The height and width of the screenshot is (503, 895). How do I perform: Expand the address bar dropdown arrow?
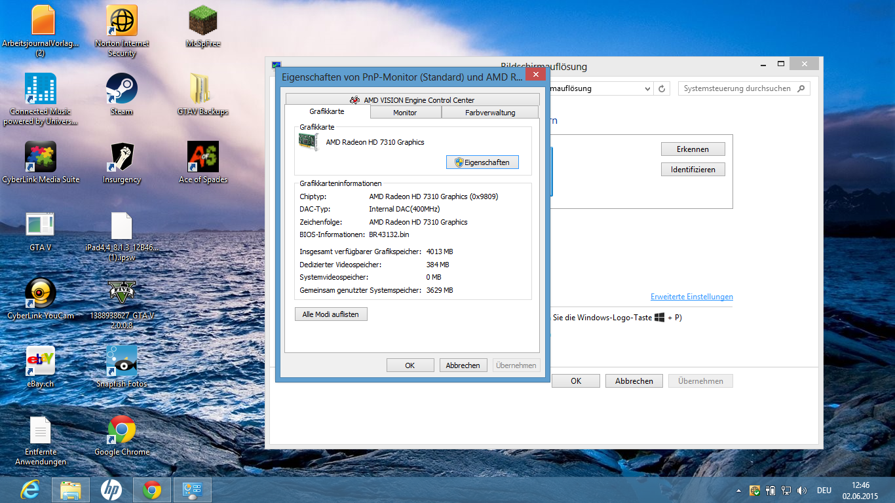[647, 89]
